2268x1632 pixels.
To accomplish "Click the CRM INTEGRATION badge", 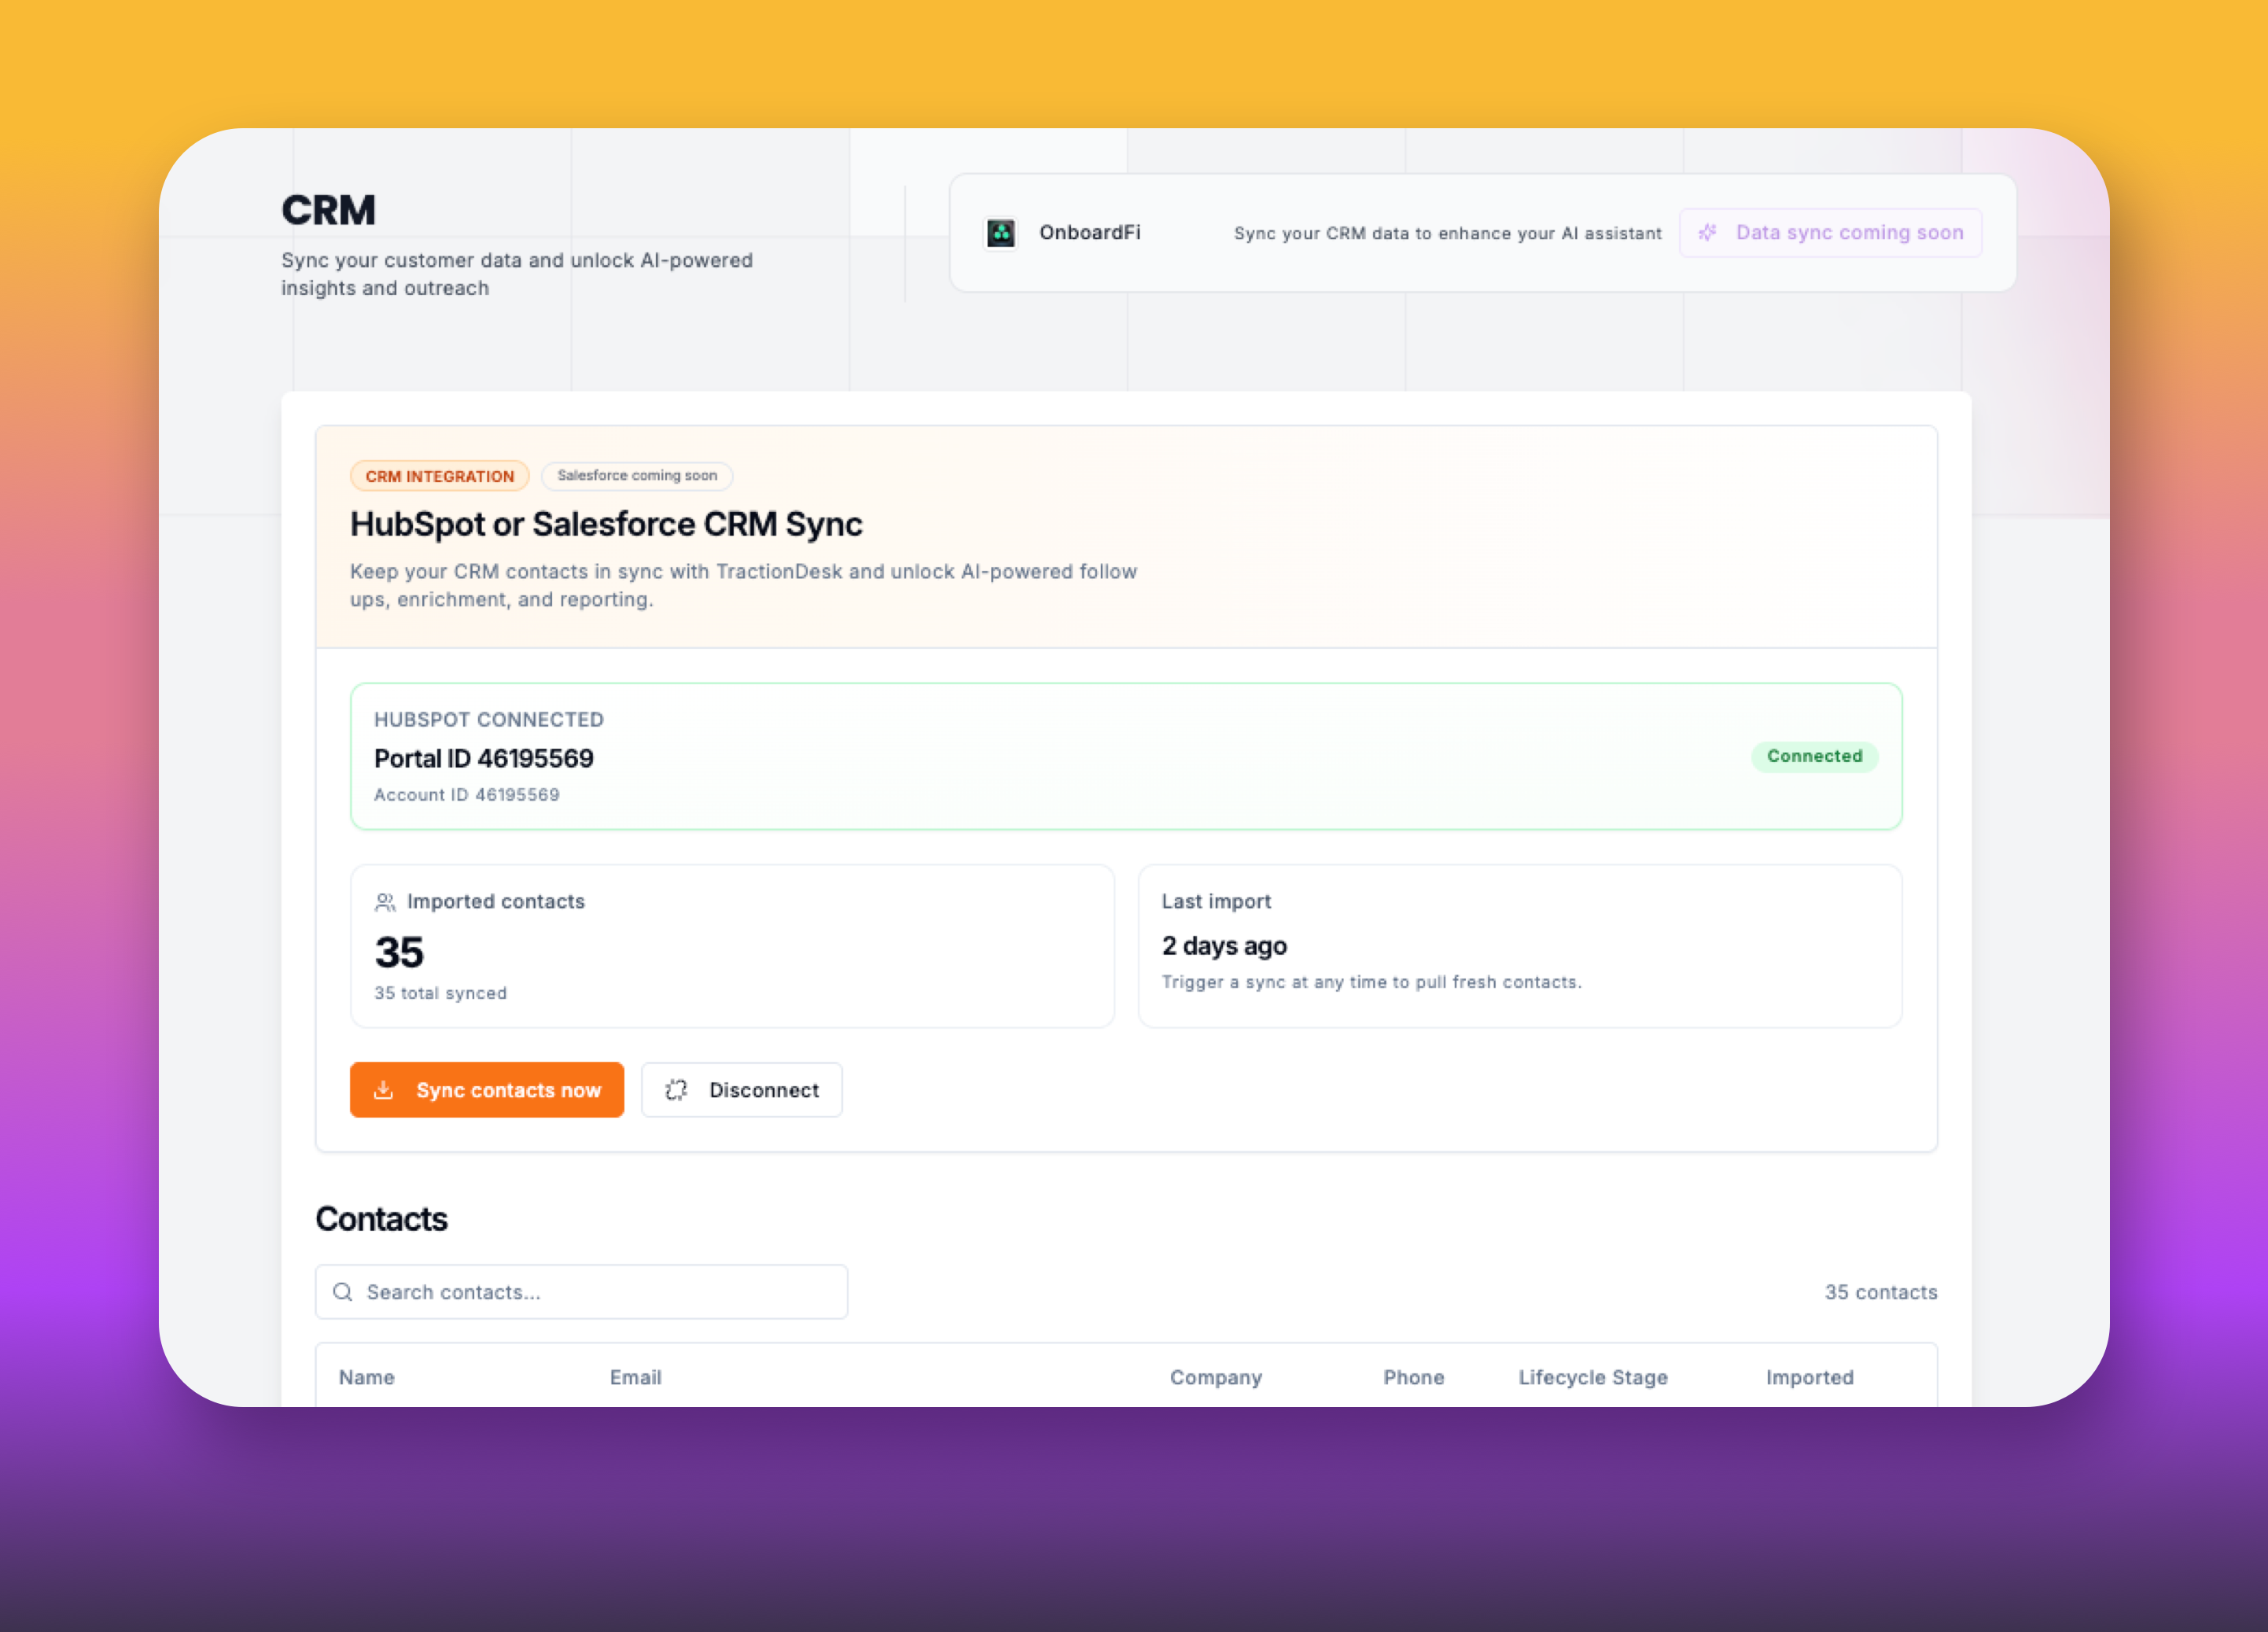I will pyautogui.click(x=439, y=476).
